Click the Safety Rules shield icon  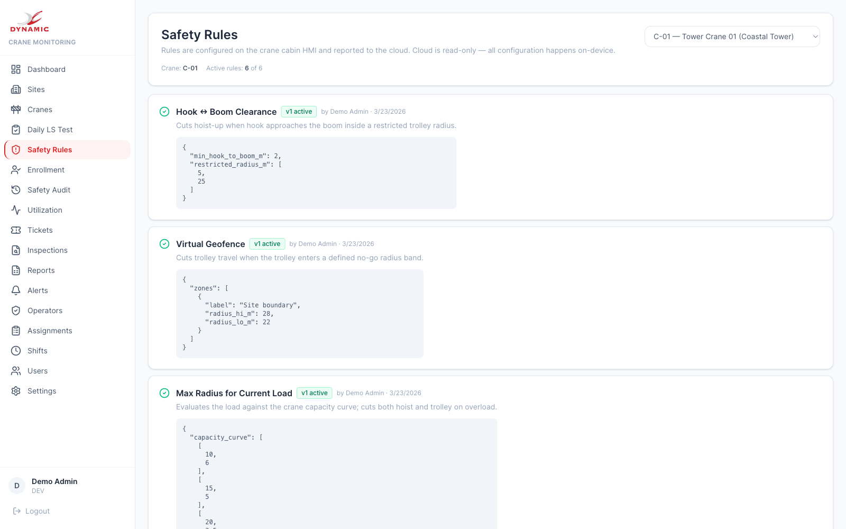coord(16,150)
